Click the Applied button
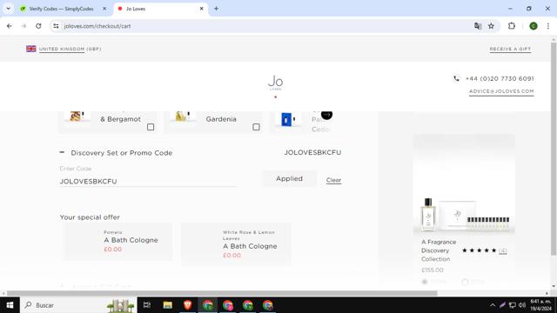Viewport: 557px width, 313px height. tap(289, 178)
